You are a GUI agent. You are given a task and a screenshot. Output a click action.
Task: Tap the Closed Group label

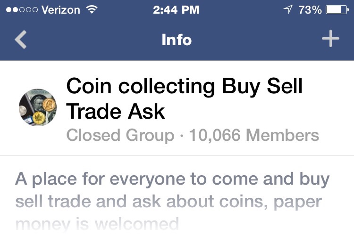click(120, 136)
